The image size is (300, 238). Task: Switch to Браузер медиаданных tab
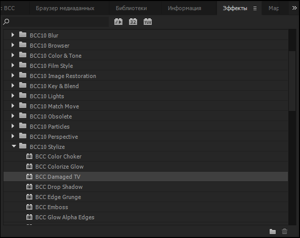point(65,8)
